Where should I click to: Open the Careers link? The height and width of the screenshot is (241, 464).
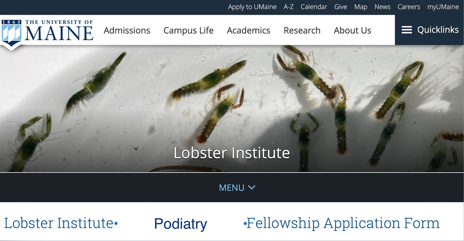click(409, 7)
